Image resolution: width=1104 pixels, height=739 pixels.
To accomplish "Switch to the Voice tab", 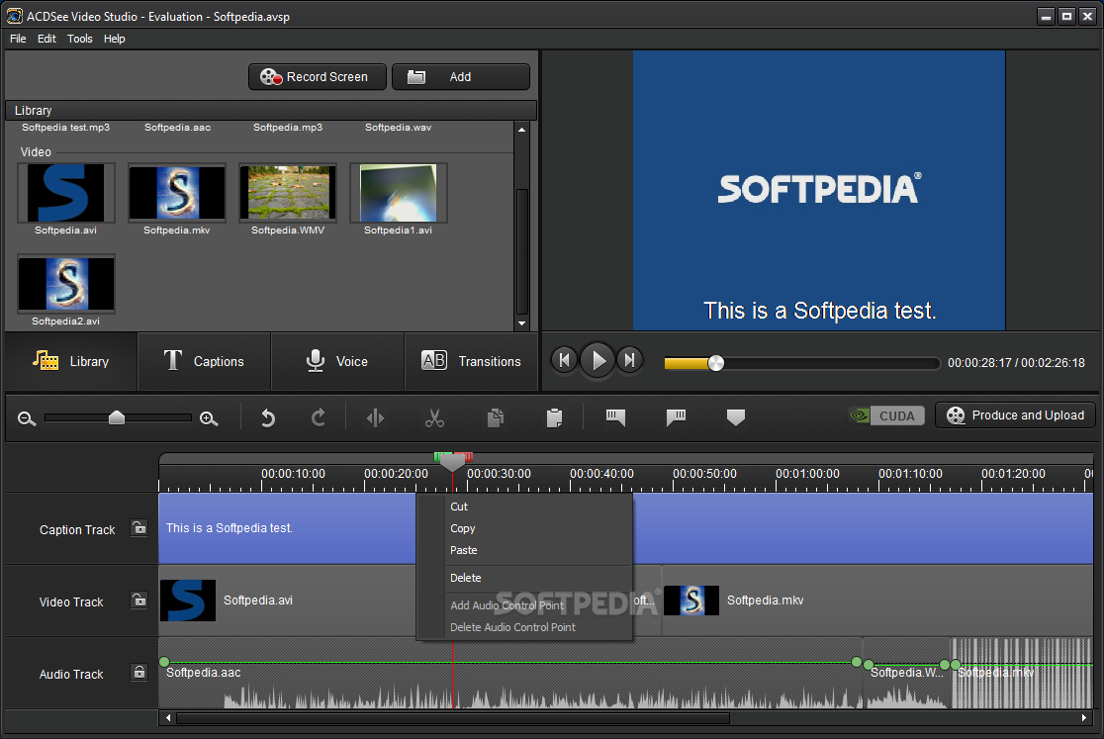I will click(337, 361).
